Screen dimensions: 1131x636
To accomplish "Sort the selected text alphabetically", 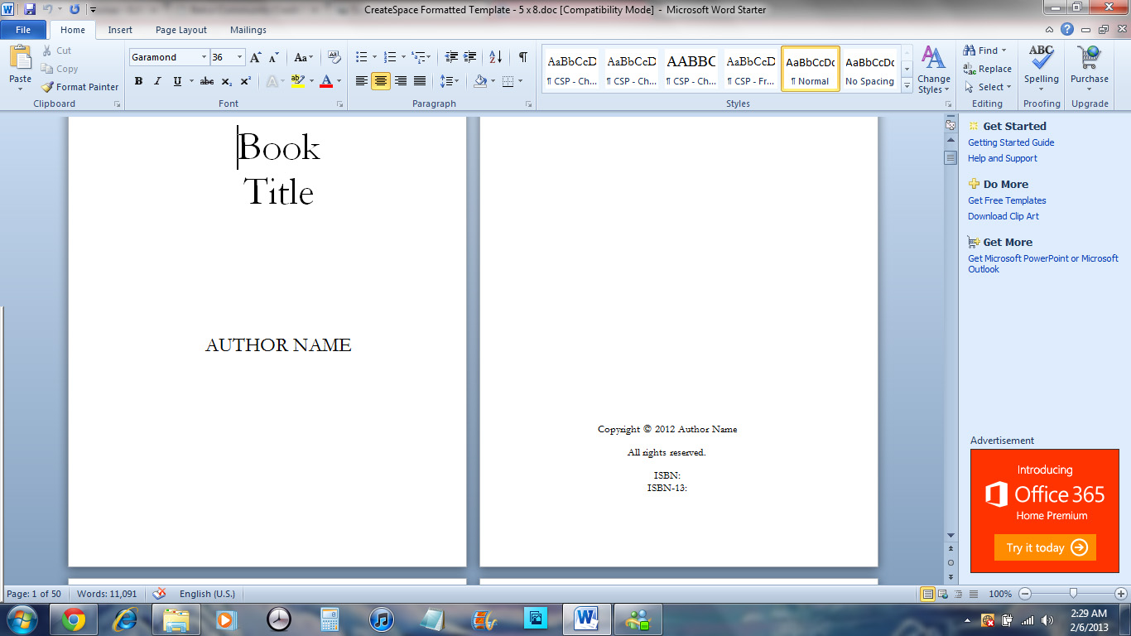I will coord(495,57).
